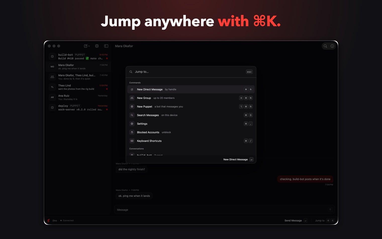
Task: Click the group avatar icon
Action: tap(52, 77)
